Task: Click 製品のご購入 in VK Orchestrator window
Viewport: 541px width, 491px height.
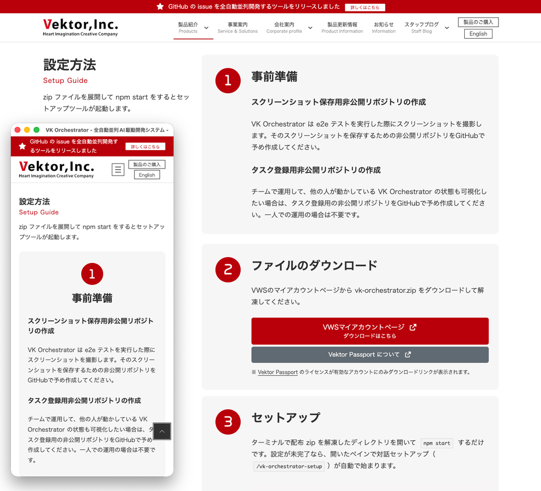Action: click(x=147, y=164)
